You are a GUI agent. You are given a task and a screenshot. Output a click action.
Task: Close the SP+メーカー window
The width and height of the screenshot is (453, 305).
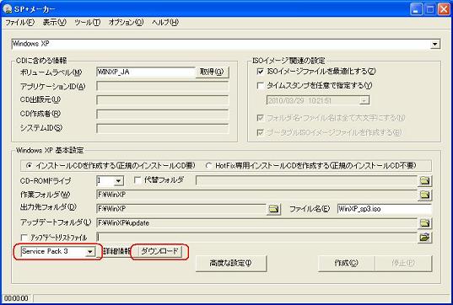click(x=444, y=9)
